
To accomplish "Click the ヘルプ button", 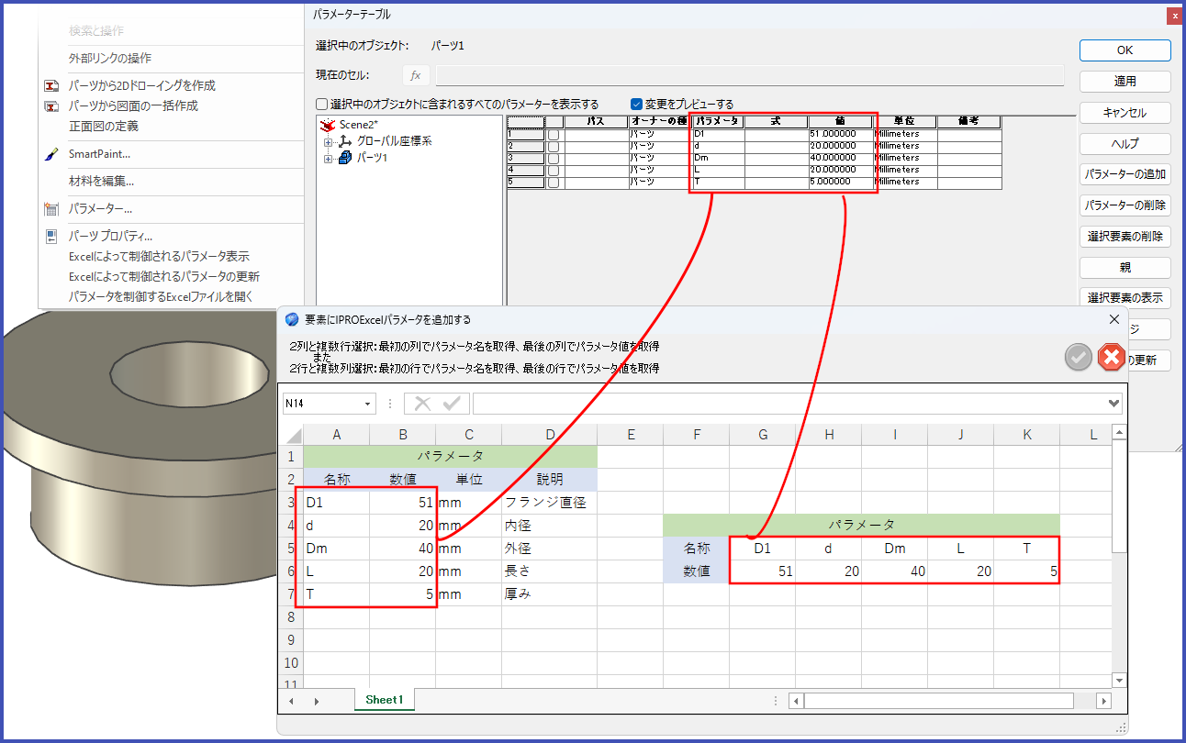I will point(1124,144).
